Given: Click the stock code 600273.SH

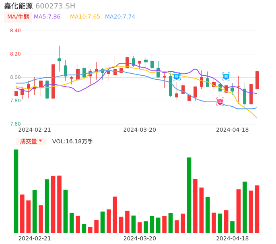Looking at the screenshot, I should (x=55, y=6).
